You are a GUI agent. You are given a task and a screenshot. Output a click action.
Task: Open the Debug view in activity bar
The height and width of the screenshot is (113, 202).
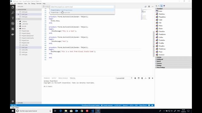tap(13, 24)
